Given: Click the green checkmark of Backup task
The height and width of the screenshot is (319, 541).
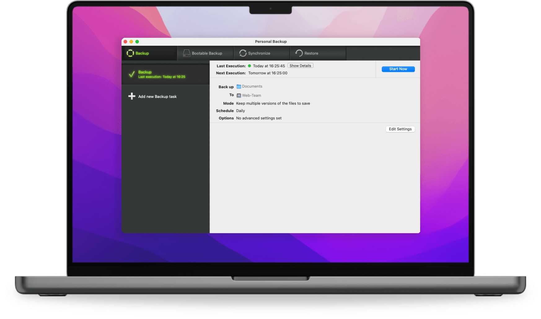Looking at the screenshot, I should point(132,74).
